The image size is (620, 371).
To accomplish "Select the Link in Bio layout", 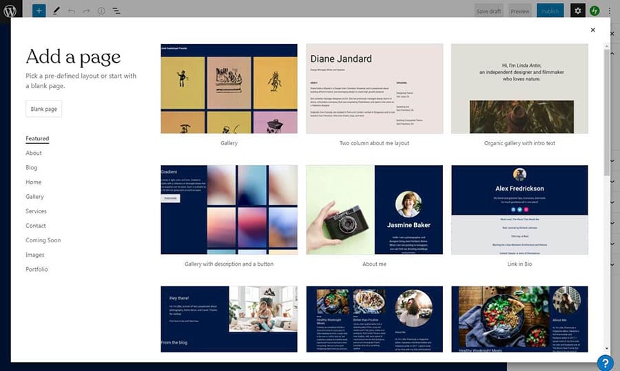I will pyautogui.click(x=519, y=210).
